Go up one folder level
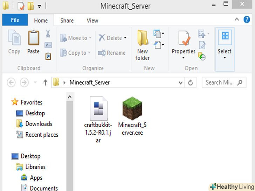The height and width of the screenshot is (191, 255). coord(46,83)
